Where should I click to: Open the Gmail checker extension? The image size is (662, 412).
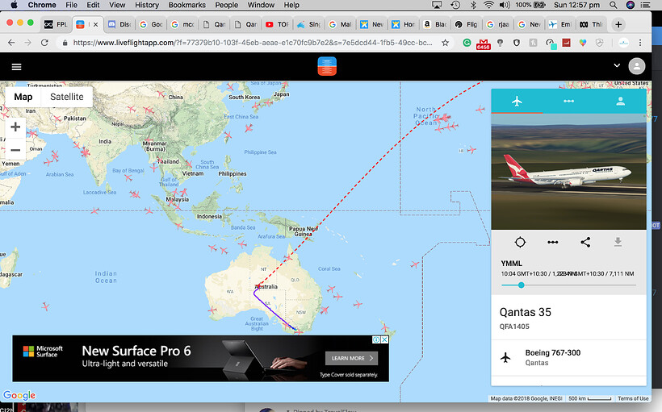pos(484,44)
